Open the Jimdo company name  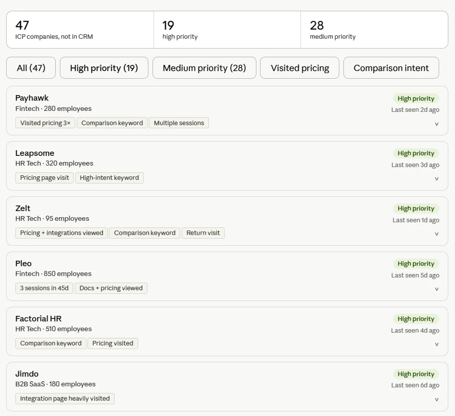click(x=27, y=374)
